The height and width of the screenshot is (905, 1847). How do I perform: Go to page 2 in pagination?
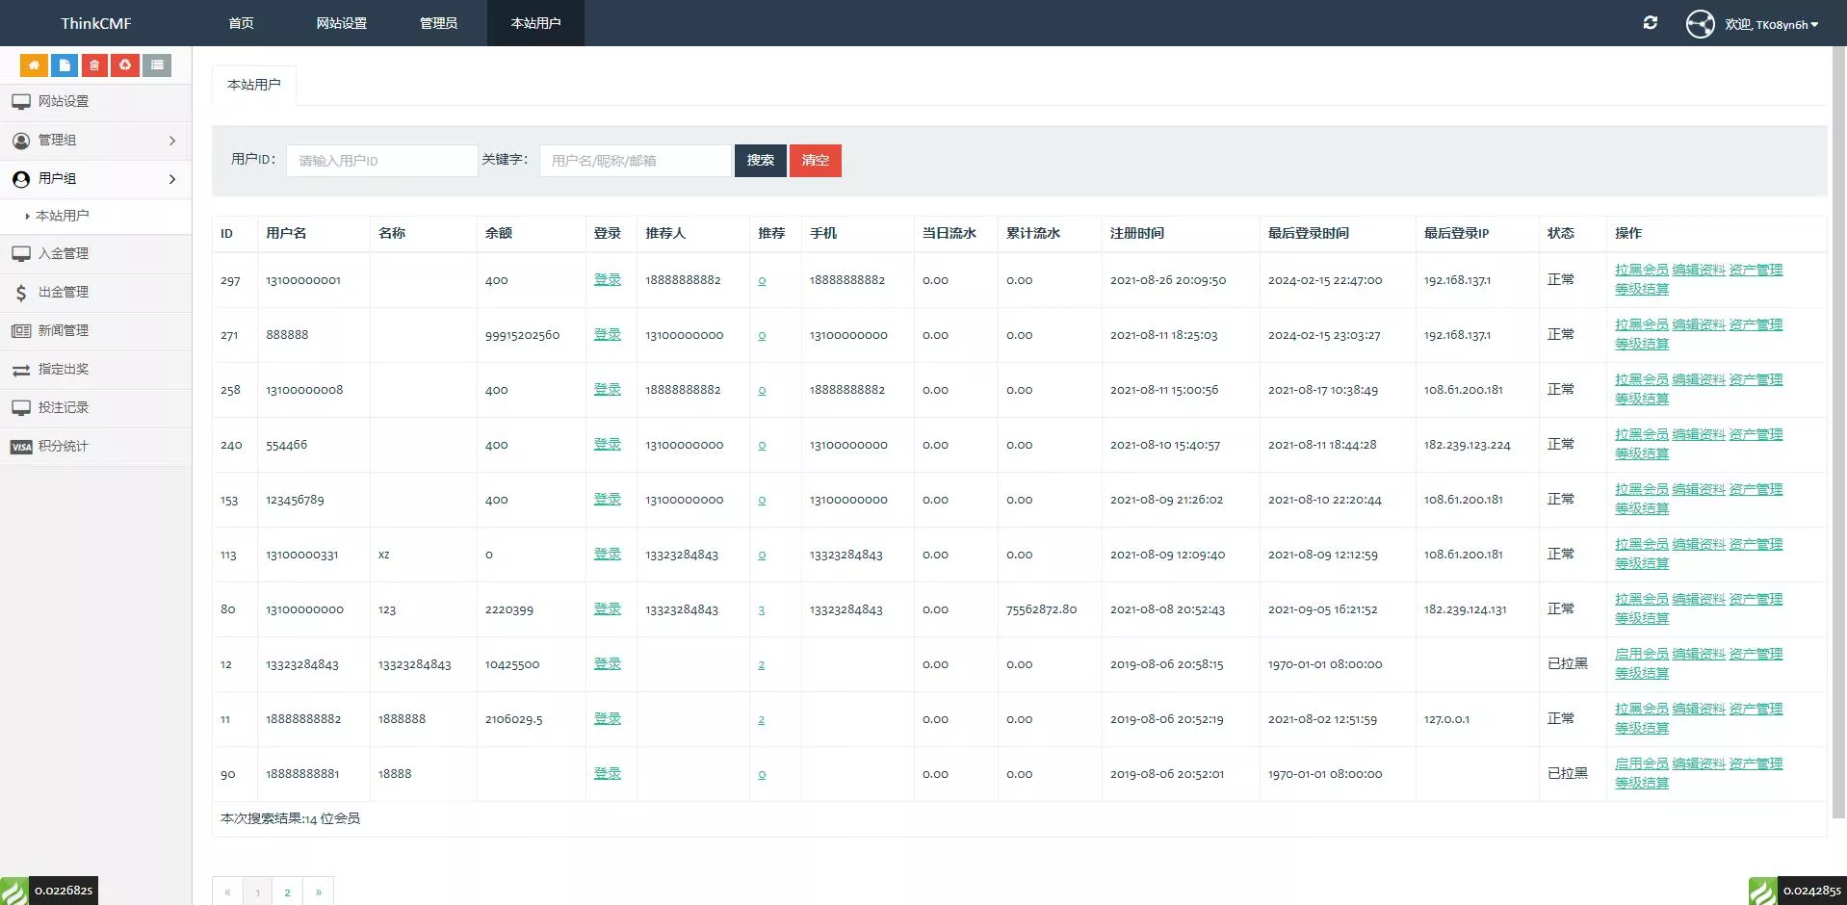pyautogui.click(x=287, y=892)
